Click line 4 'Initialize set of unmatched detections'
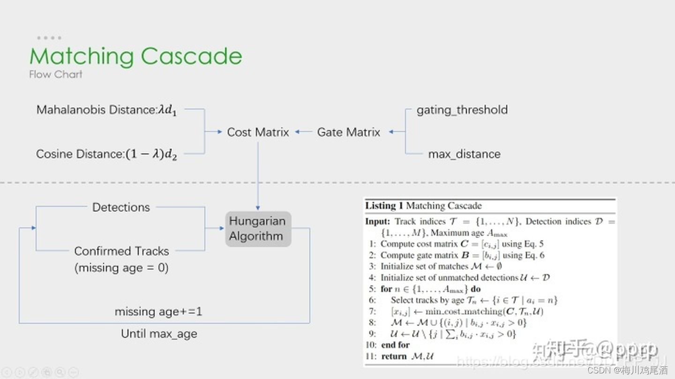This screenshot has height=379, width=675. [458, 277]
